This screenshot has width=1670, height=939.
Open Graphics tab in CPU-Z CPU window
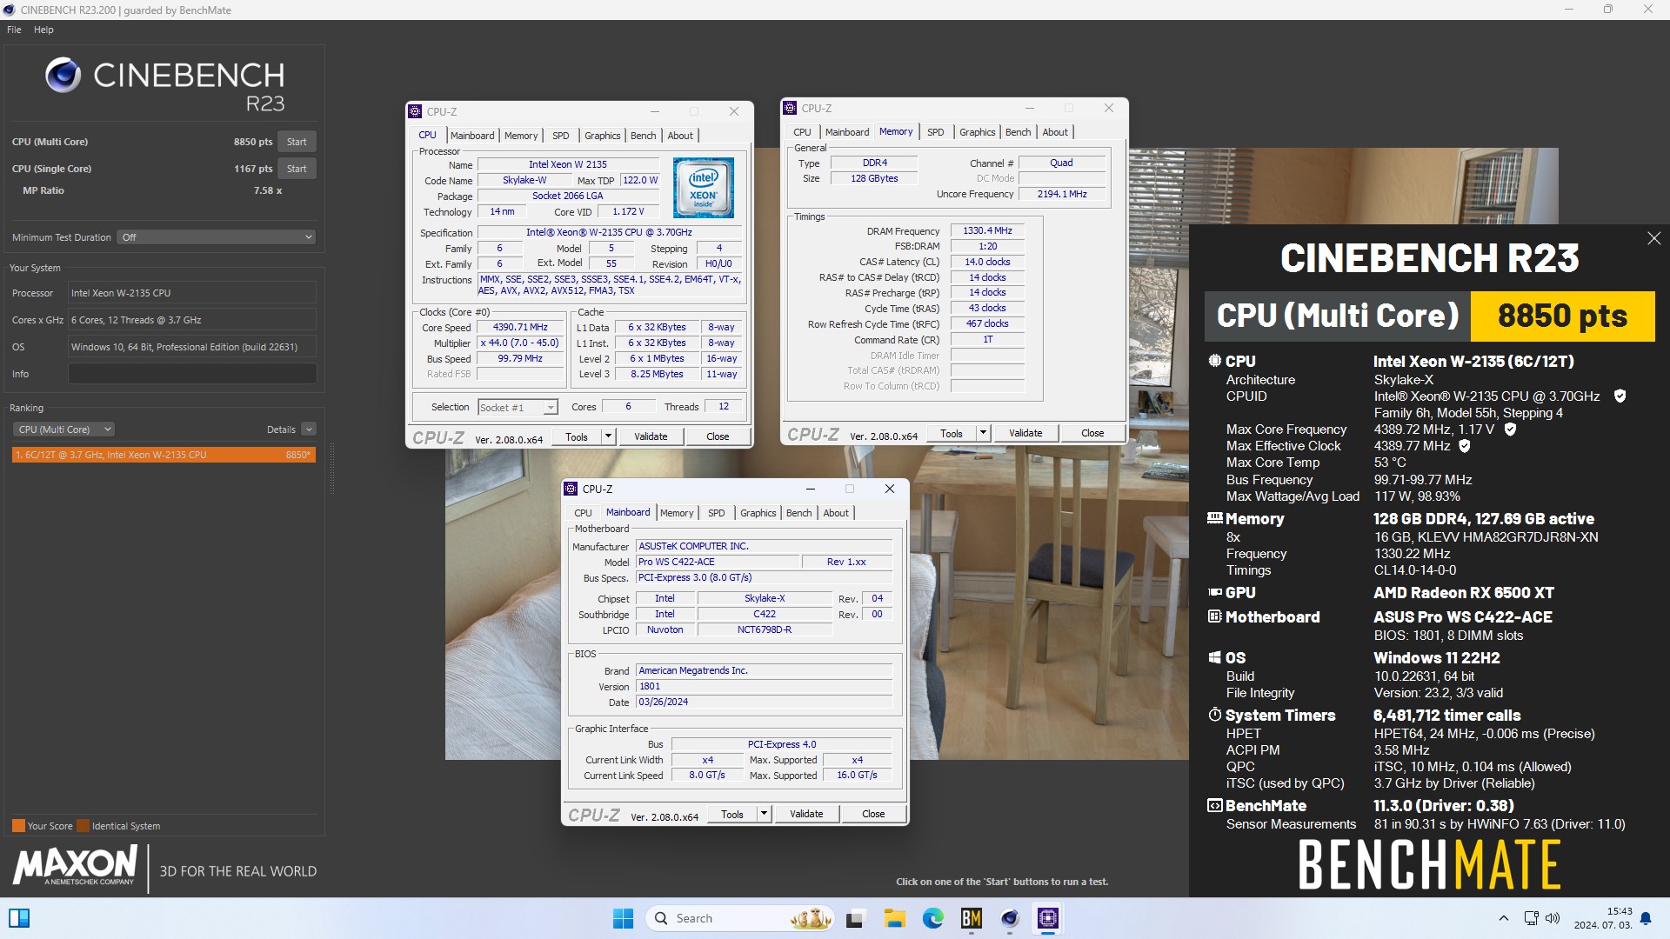(x=602, y=136)
